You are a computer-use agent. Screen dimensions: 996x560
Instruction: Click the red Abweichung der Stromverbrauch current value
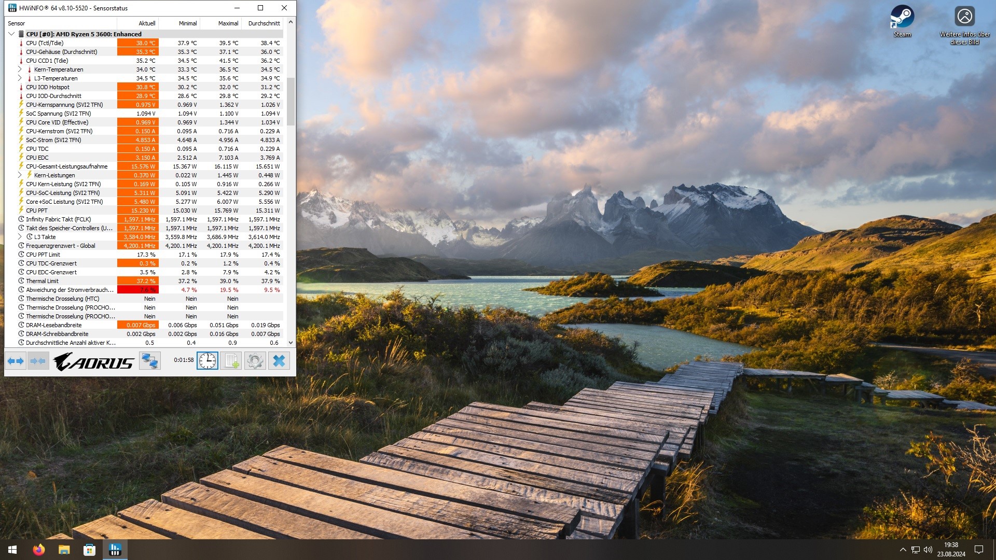[138, 290]
